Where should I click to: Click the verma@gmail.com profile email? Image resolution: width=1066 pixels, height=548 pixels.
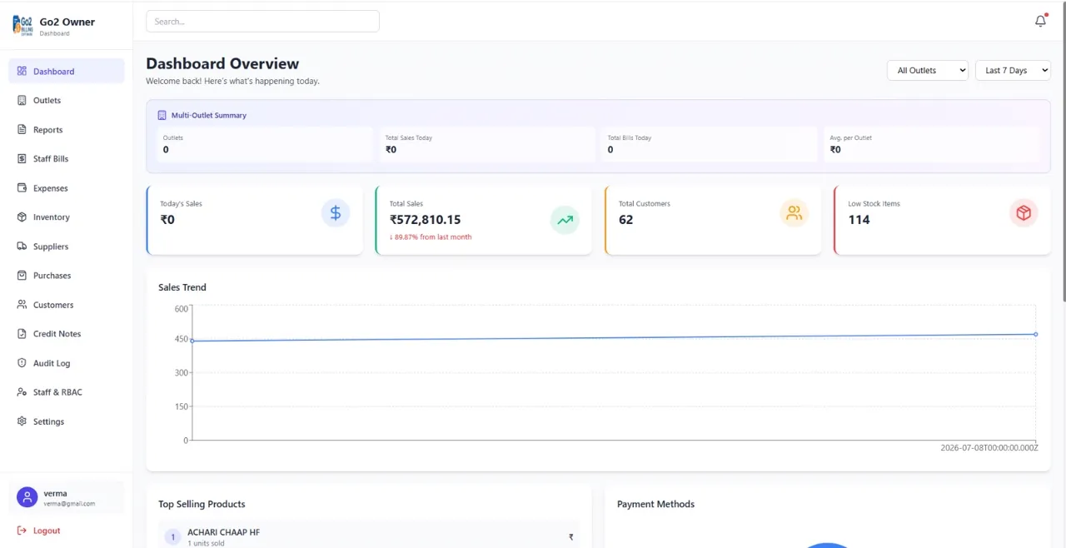(69, 504)
